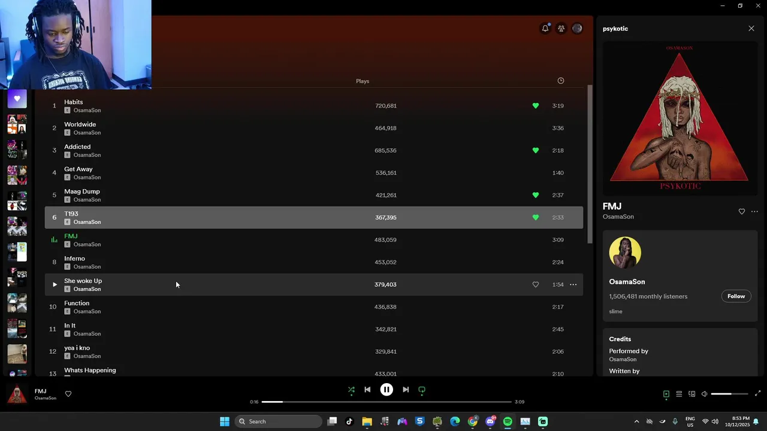Sort tracks by the duration clock icon

click(x=561, y=81)
